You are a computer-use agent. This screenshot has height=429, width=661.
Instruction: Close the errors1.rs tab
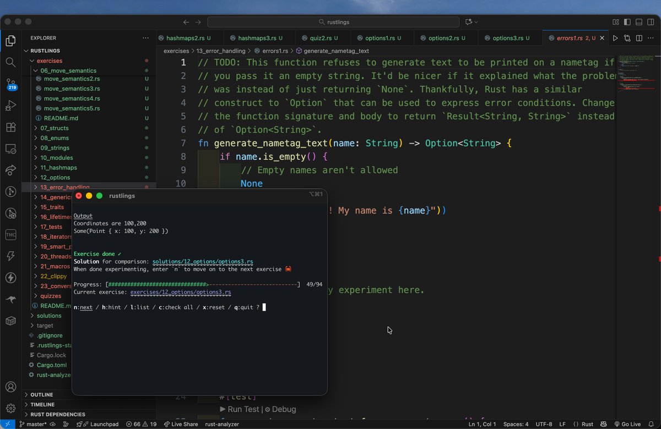602,38
